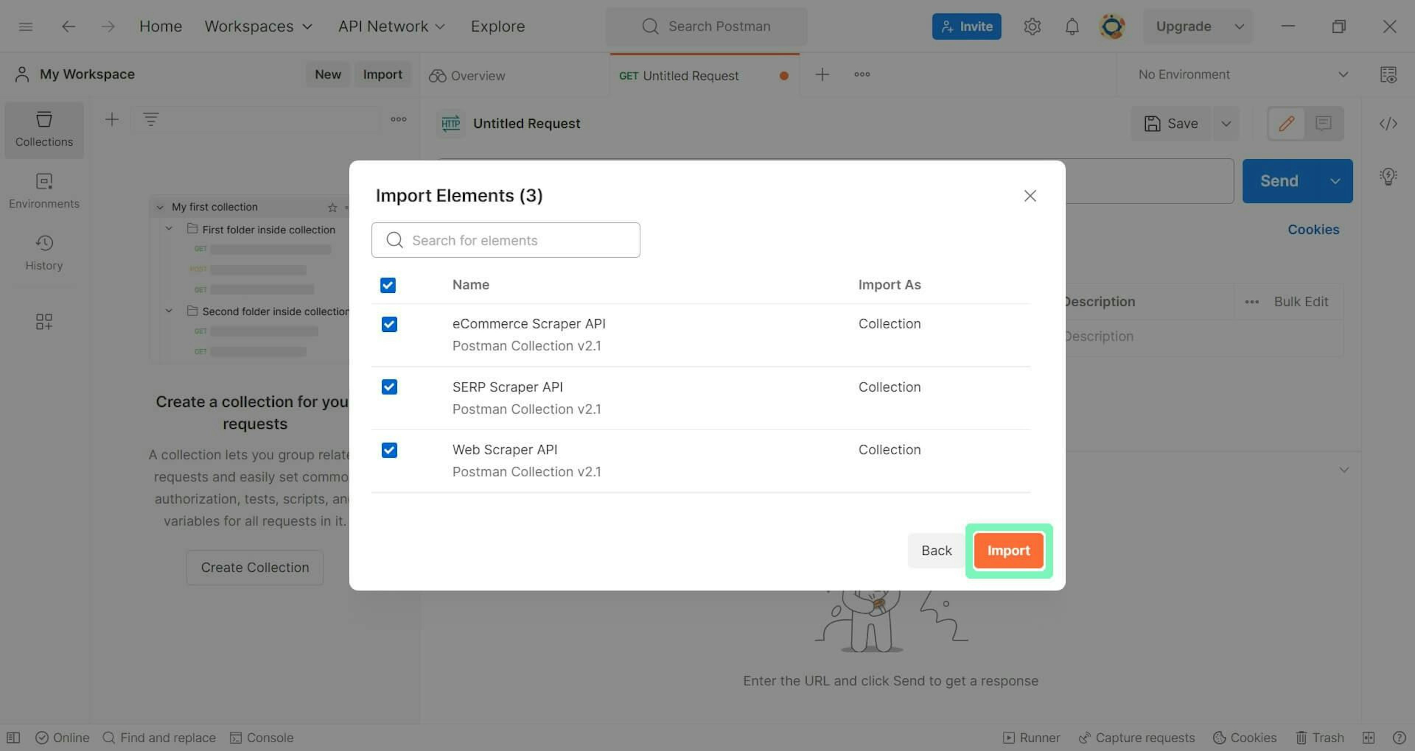Create new collection with plus icon
This screenshot has height=751, width=1415.
(112, 119)
